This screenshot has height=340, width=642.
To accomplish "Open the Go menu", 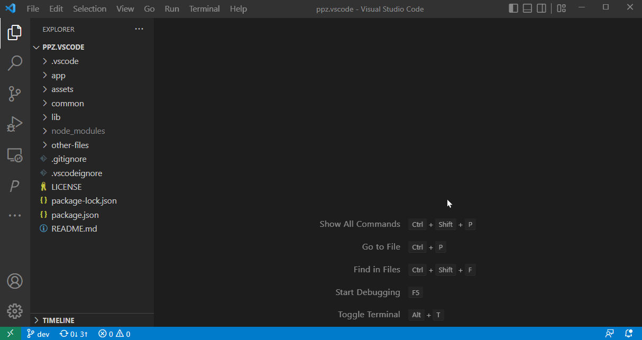I will [x=150, y=9].
